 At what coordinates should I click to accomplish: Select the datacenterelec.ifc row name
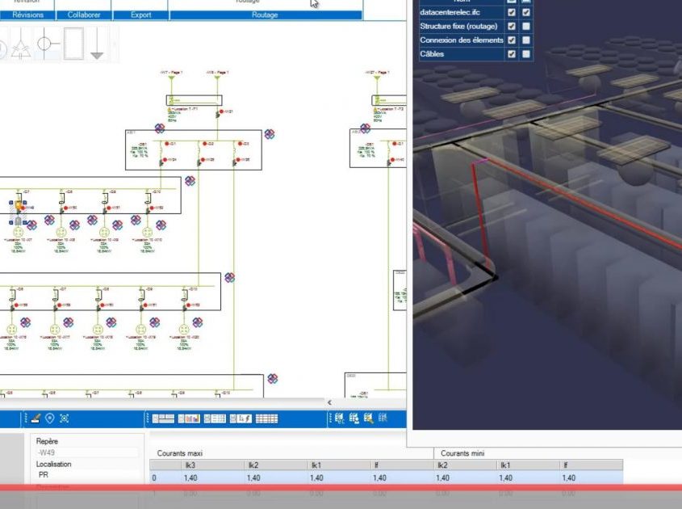[x=450, y=12]
